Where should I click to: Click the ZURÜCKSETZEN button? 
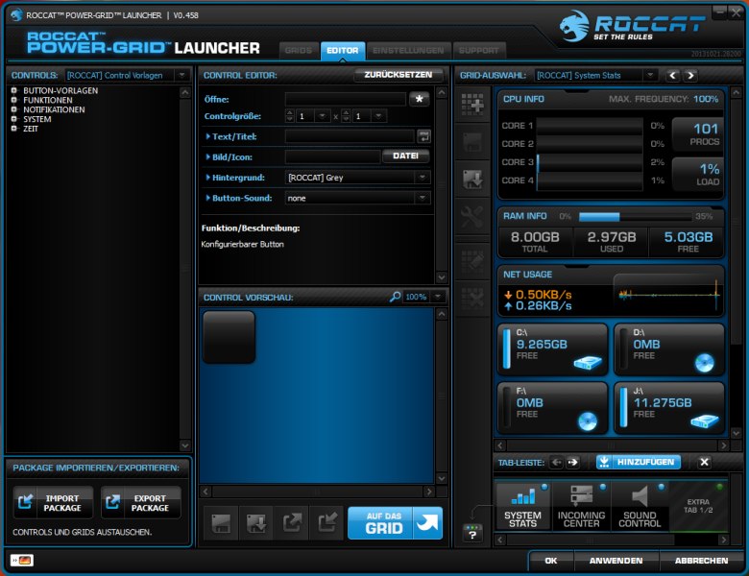(398, 75)
